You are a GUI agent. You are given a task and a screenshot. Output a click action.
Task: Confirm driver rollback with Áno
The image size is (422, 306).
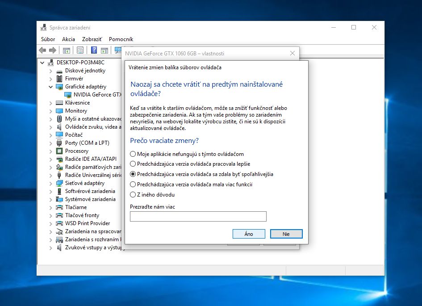[x=249, y=234]
